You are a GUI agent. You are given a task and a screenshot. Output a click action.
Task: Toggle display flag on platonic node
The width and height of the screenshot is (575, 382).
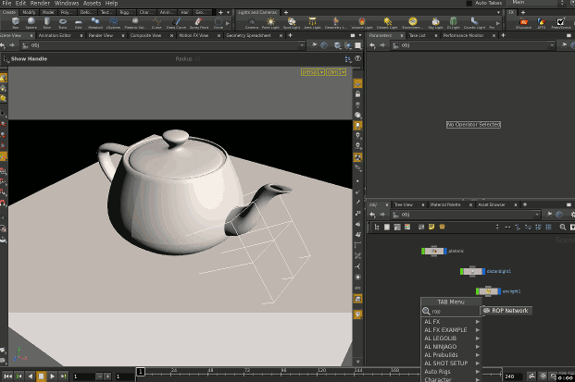445,251
